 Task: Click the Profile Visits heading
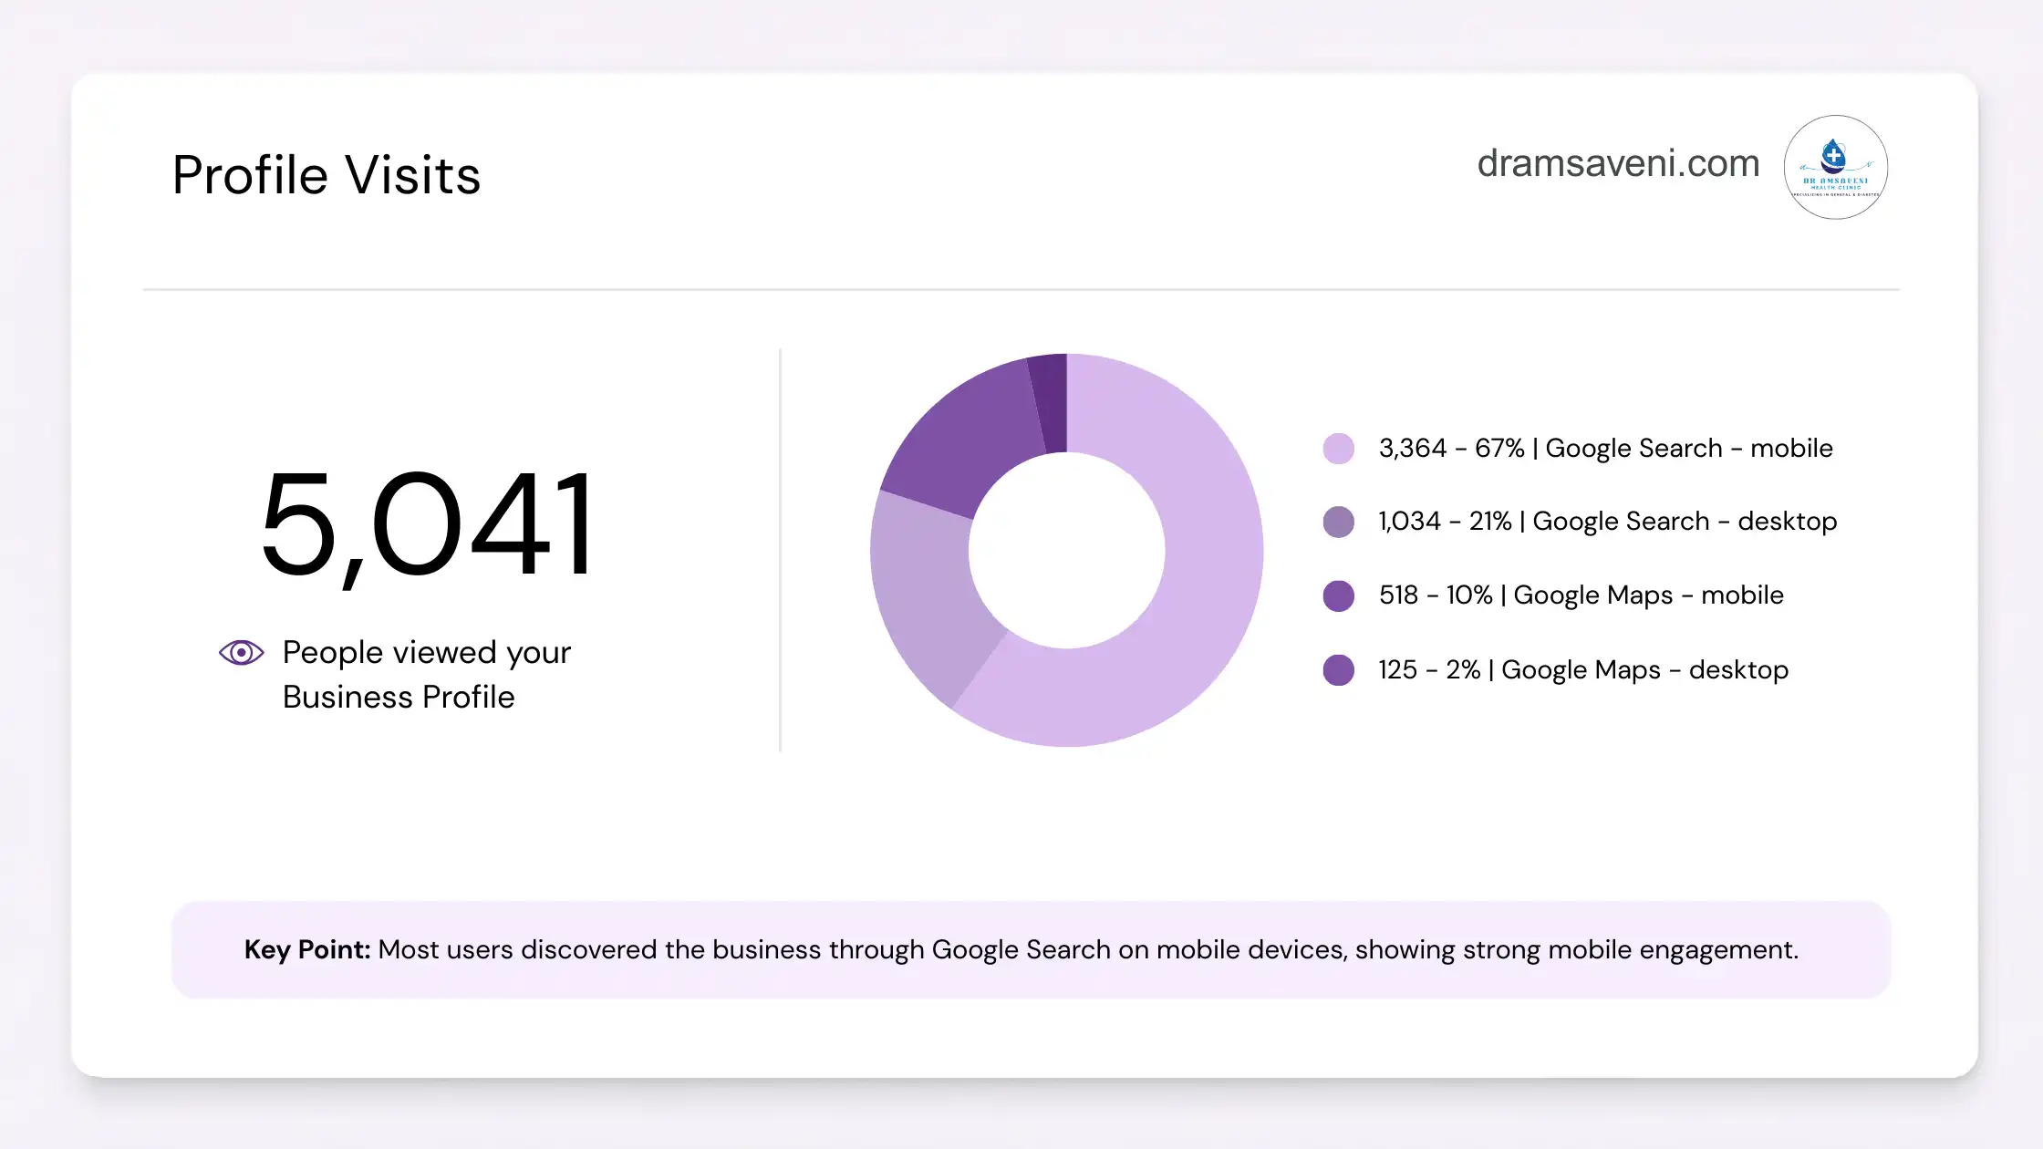[x=326, y=174]
